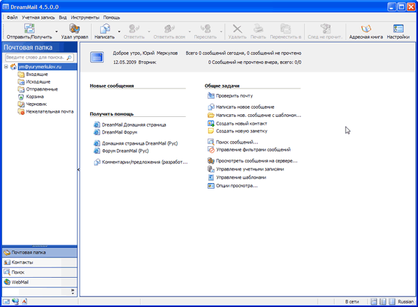Image resolution: width=418 pixels, height=307 pixels.
Task: Switch to the Поиск pane
Action: 40,272
